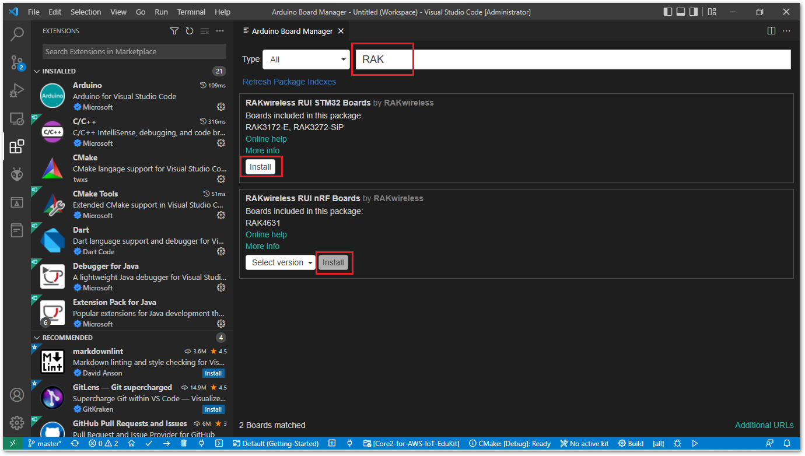Open manage gear for C/C++ extension

[221, 143]
